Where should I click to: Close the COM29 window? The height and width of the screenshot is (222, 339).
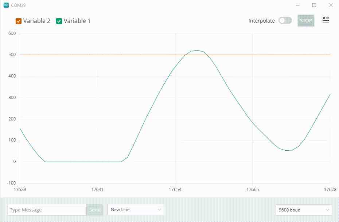coord(331,5)
